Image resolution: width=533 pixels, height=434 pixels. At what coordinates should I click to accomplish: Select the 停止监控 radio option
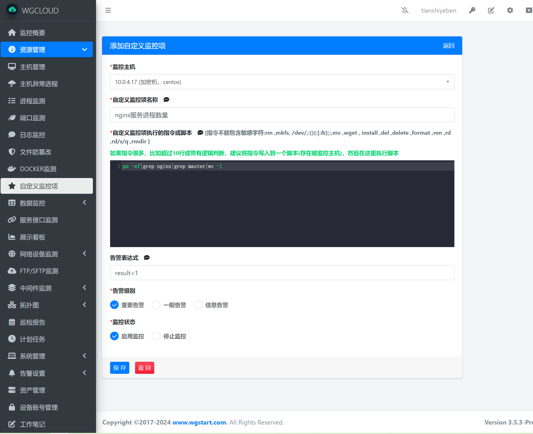[156, 336]
